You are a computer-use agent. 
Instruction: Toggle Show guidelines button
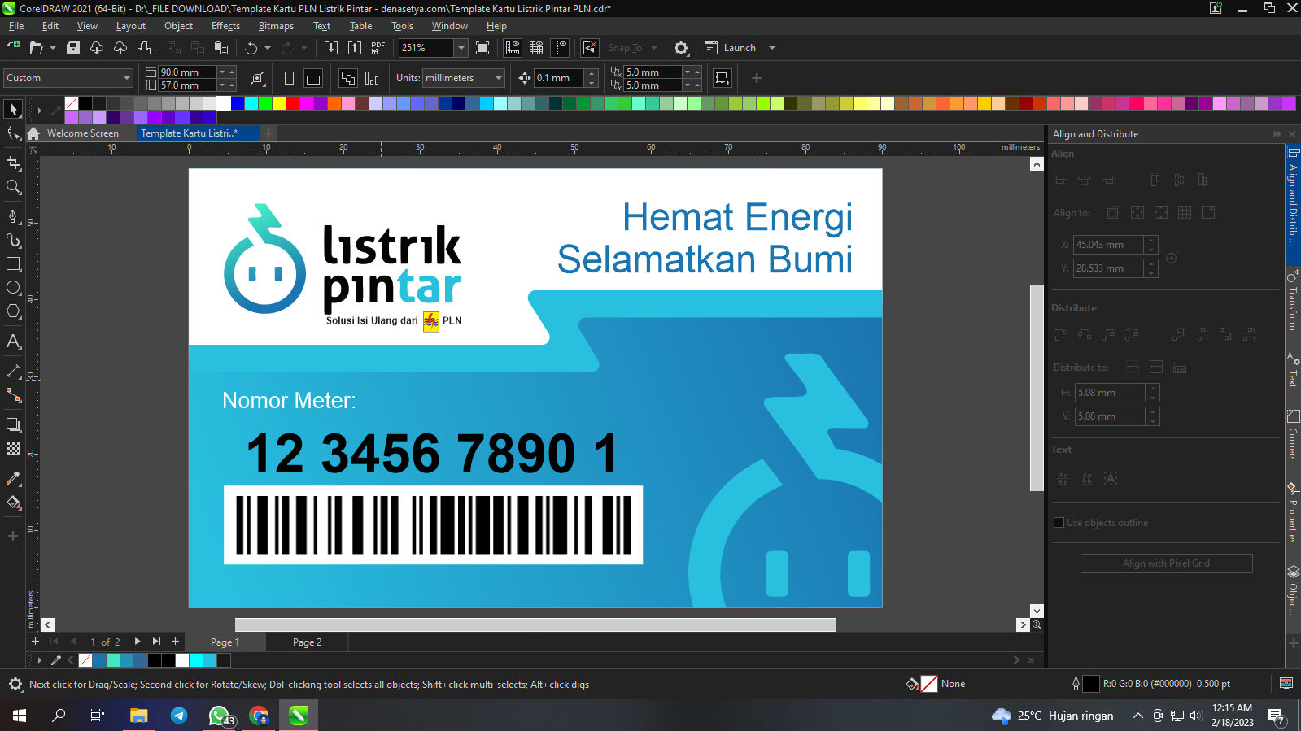[560, 48]
